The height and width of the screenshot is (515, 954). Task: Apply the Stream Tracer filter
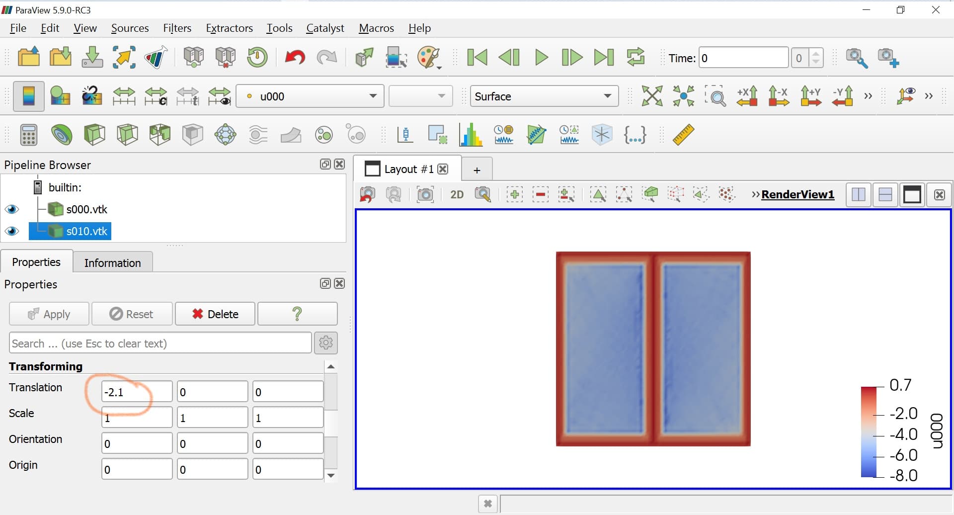point(258,135)
